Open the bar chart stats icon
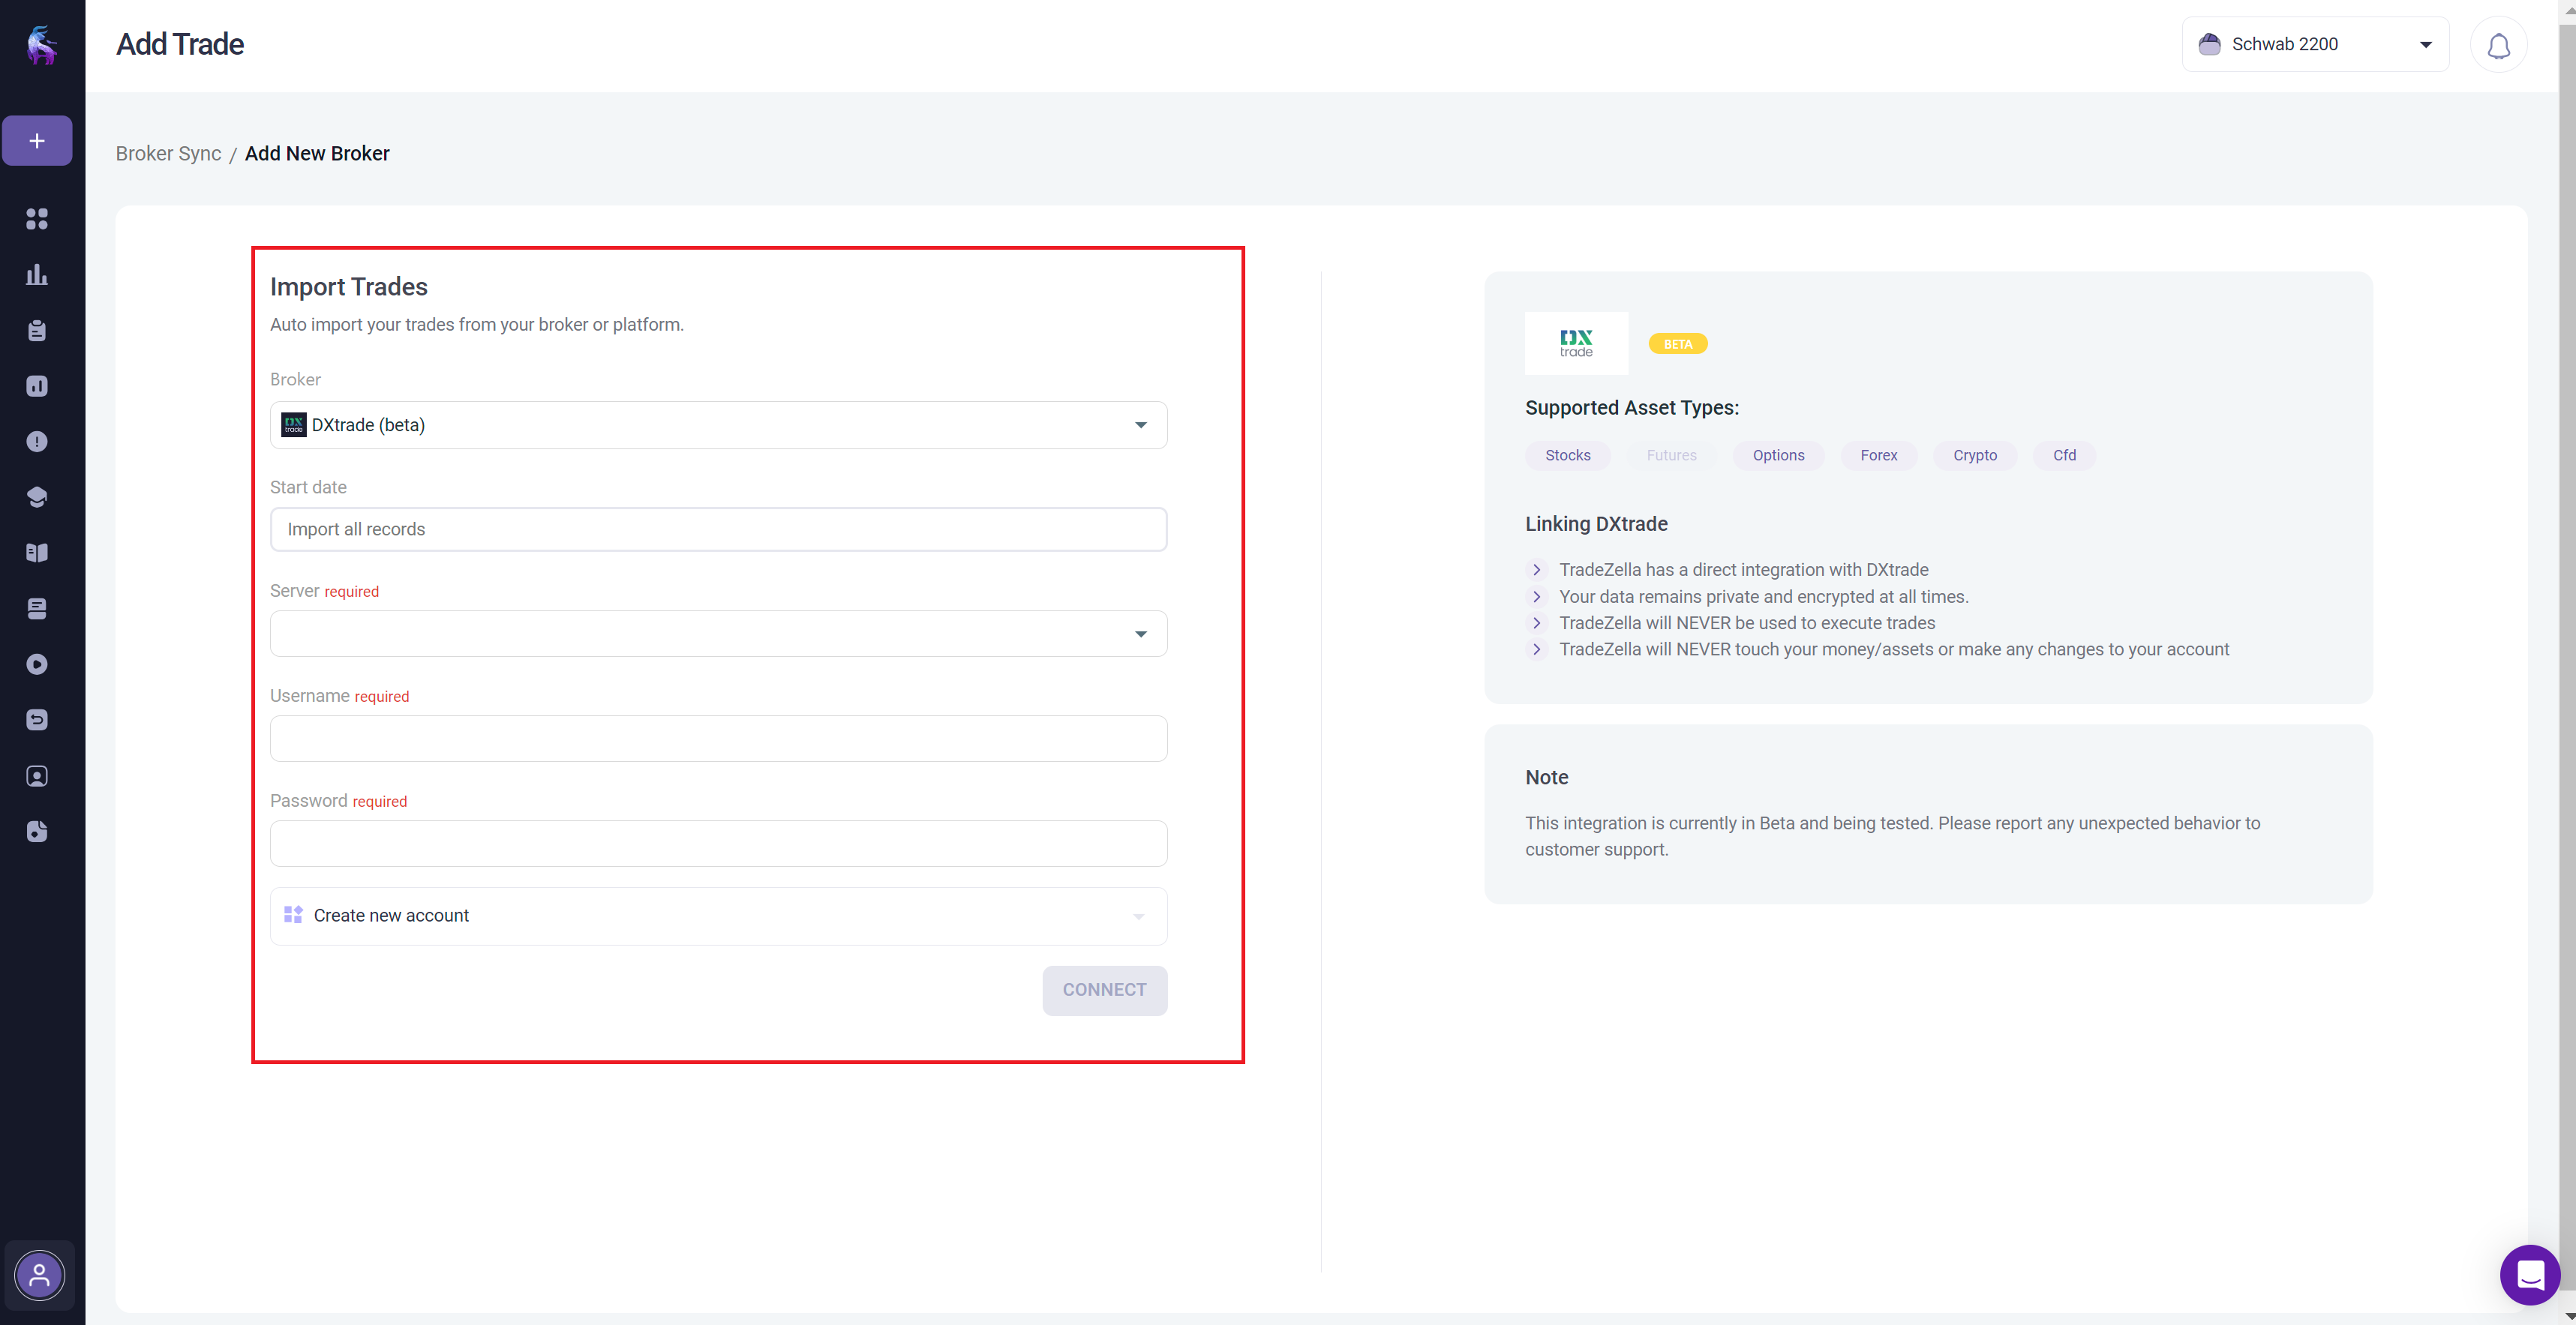The height and width of the screenshot is (1325, 2576). (37, 274)
